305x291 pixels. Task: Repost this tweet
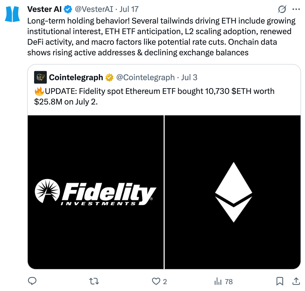pyautogui.click(x=94, y=281)
